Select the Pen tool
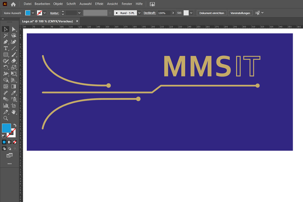303x202 pixels. coord(6,42)
